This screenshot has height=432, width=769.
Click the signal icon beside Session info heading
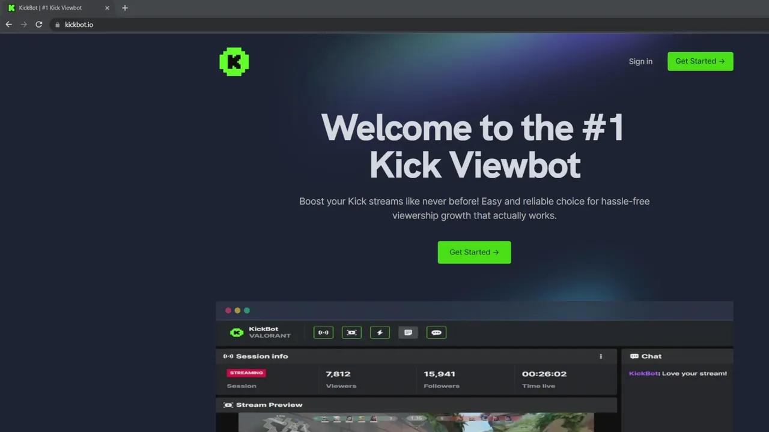228,356
